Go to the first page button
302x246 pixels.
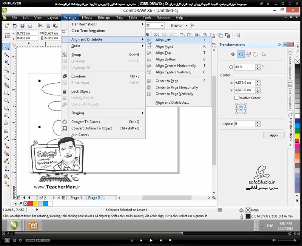(x=24, y=198)
